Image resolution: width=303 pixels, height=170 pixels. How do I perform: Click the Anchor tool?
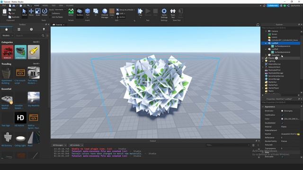point(121,17)
